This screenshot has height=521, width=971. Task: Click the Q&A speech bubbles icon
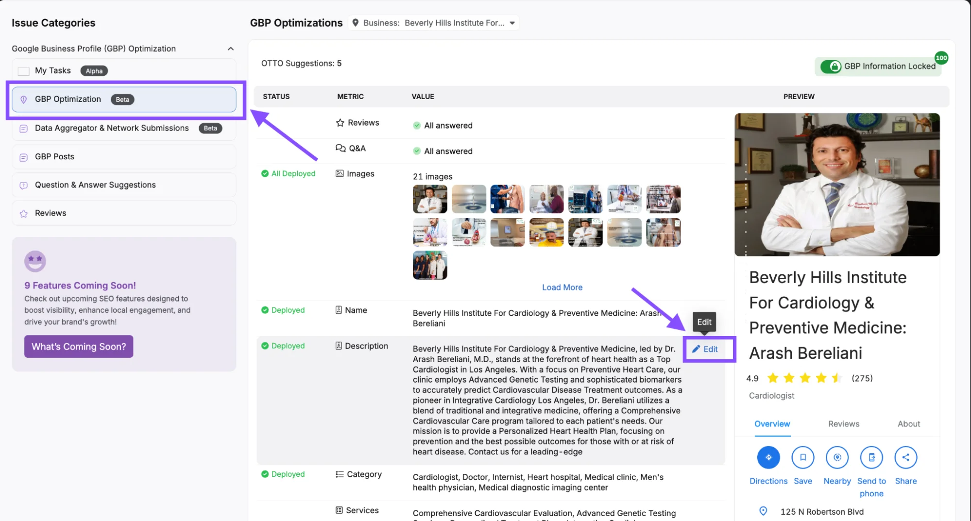coord(341,148)
